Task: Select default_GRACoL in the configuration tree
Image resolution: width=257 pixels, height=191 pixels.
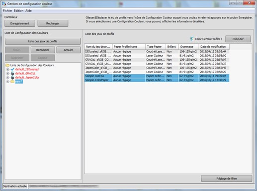Action: [25, 74]
